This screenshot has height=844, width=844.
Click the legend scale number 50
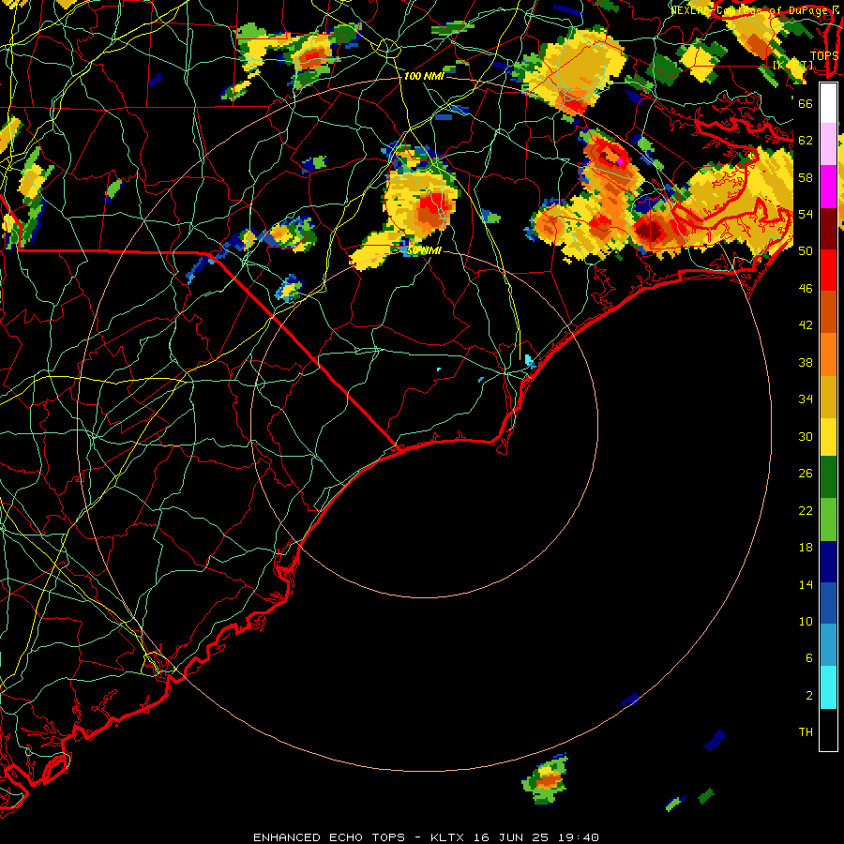(806, 250)
